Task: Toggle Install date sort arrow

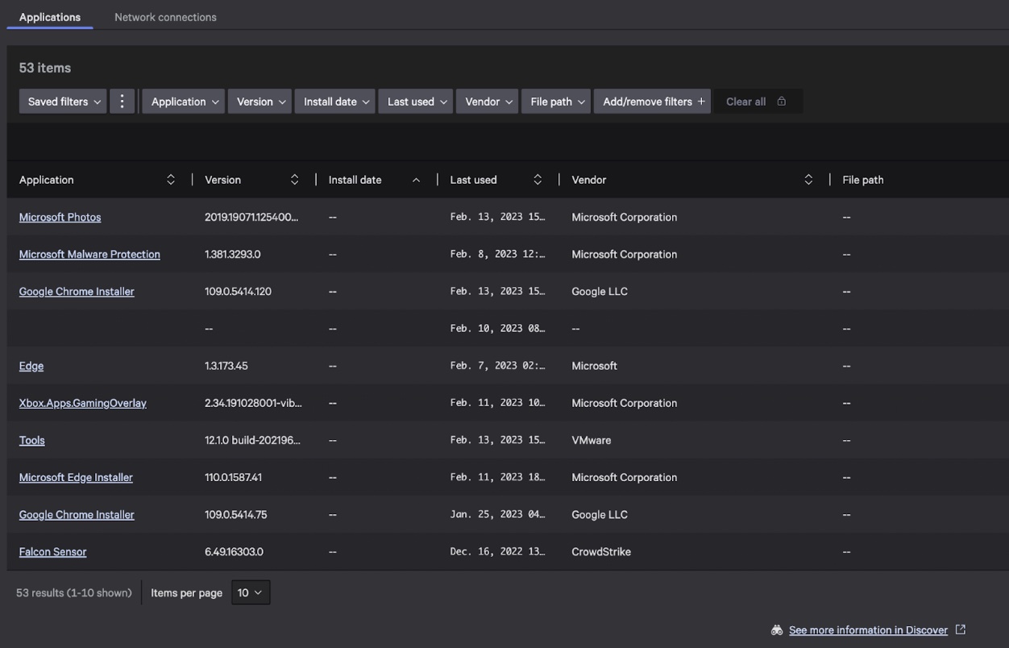Action: coord(416,180)
